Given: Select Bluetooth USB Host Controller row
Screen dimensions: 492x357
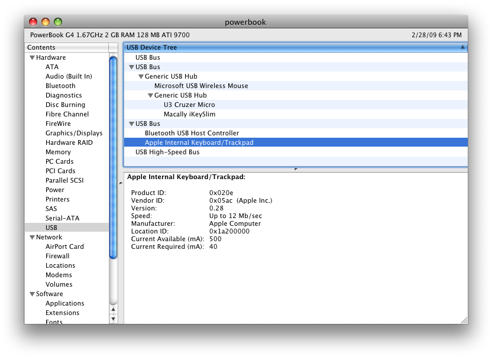Looking at the screenshot, I should click(x=296, y=133).
